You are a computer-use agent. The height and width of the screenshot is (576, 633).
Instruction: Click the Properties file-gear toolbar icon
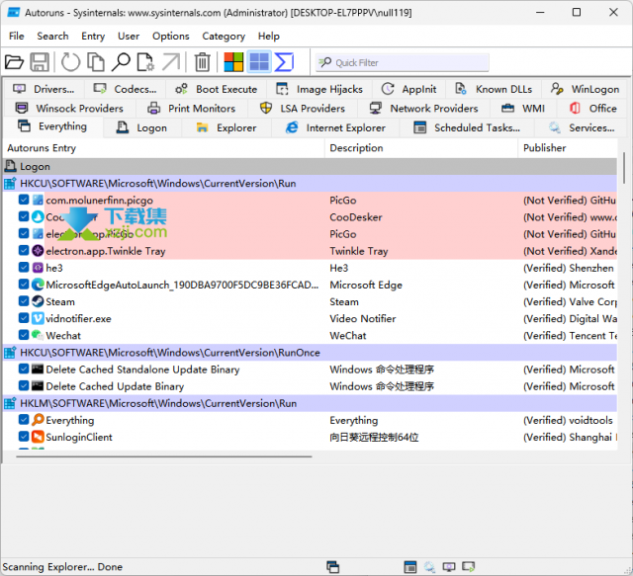[x=145, y=62]
